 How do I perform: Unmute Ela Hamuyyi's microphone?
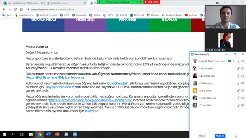pyautogui.click(x=238, y=83)
